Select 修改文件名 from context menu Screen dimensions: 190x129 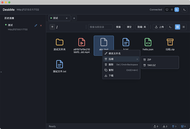click(x=121, y=53)
